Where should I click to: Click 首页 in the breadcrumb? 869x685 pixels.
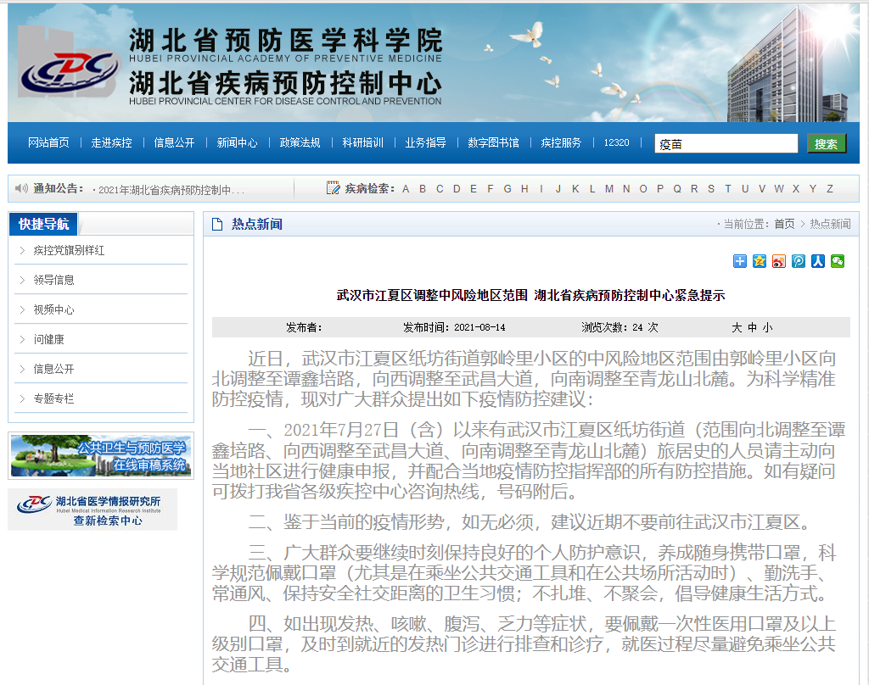(784, 224)
